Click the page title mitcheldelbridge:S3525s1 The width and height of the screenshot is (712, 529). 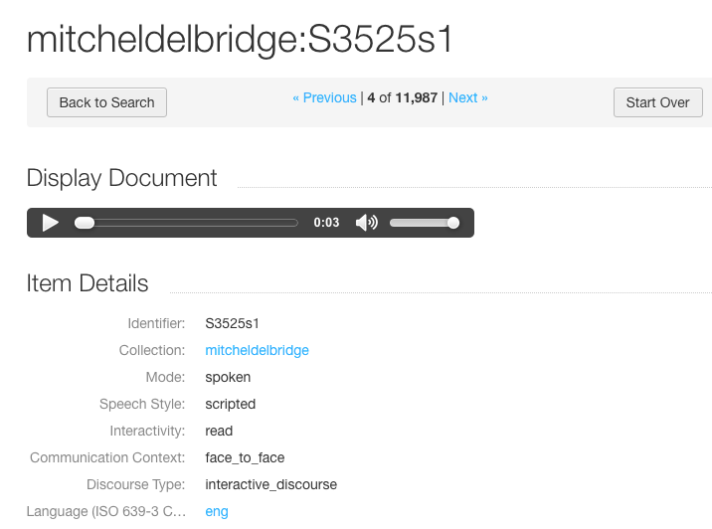click(240, 40)
